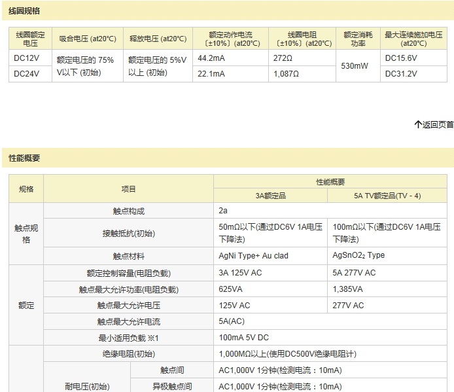The width and height of the screenshot is (454, 392).
Task: Click the 触点材料 row label
Action: point(129,256)
